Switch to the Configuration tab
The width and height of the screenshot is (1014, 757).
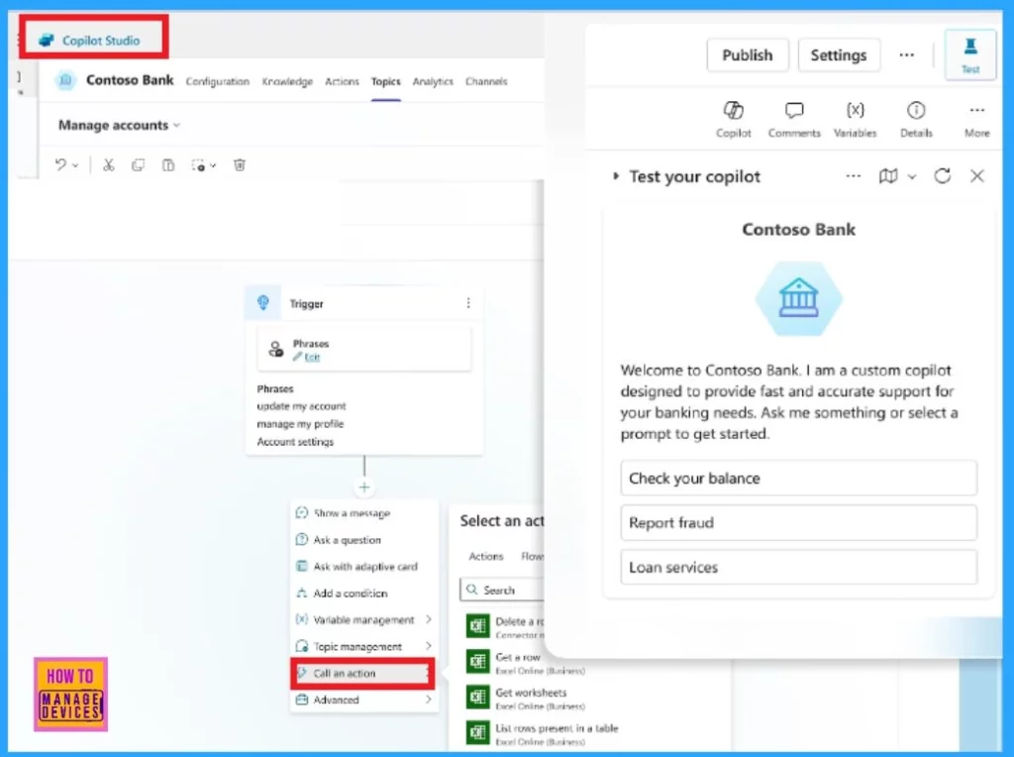click(x=217, y=81)
